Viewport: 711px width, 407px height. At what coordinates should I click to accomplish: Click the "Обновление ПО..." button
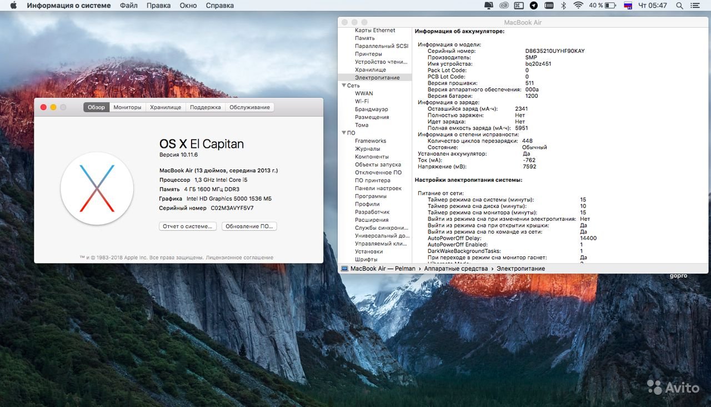249,226
